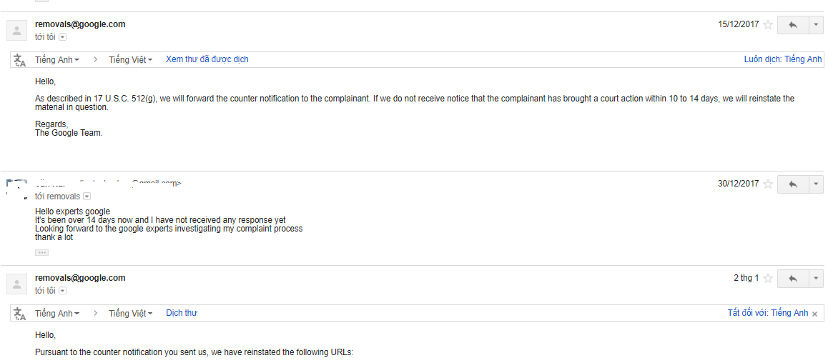Show details under first 'tới tôi' recipient
The image size is (833, 363).
click(63, 37)
